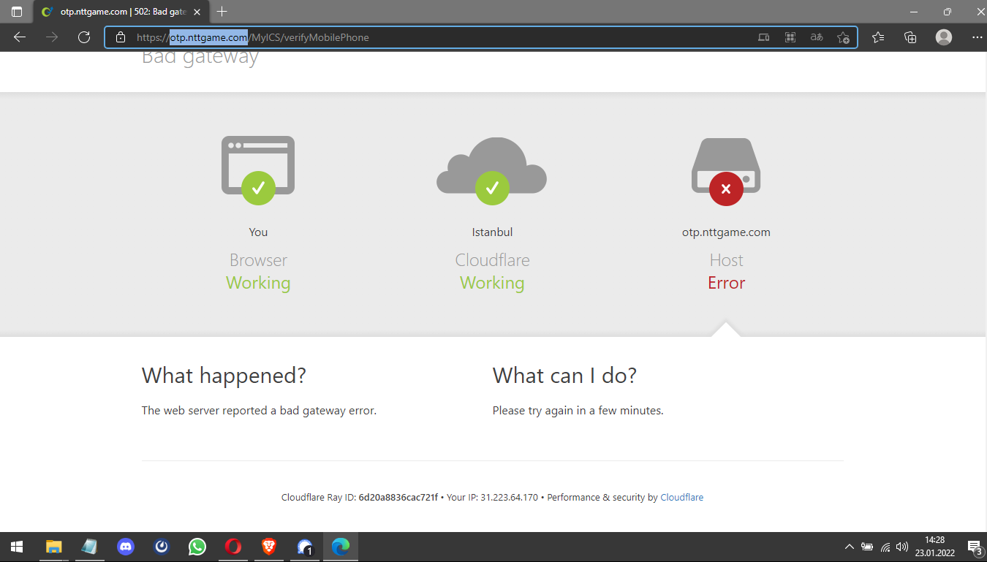Viewport: 987px width, 562px height.
Task: Restore down the Edge window
Action: point(948,12)
